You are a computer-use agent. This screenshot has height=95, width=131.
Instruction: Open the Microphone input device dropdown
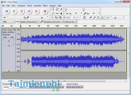[53, 22]
